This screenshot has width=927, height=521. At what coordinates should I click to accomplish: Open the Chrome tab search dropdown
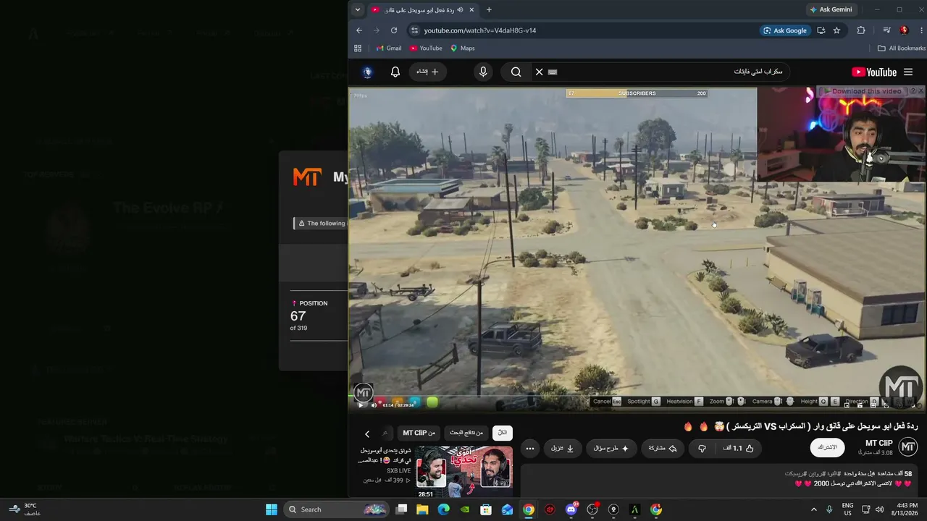[x=357, y=9]
